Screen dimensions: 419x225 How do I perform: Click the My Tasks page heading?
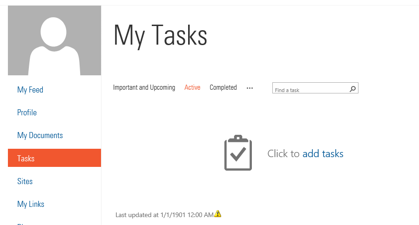161,35
